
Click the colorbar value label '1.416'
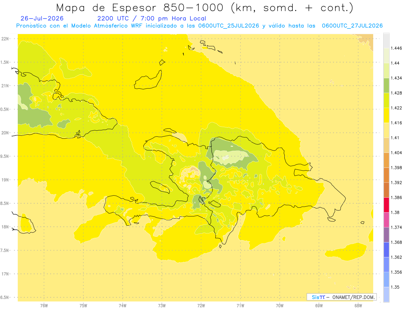click(396, 123)
